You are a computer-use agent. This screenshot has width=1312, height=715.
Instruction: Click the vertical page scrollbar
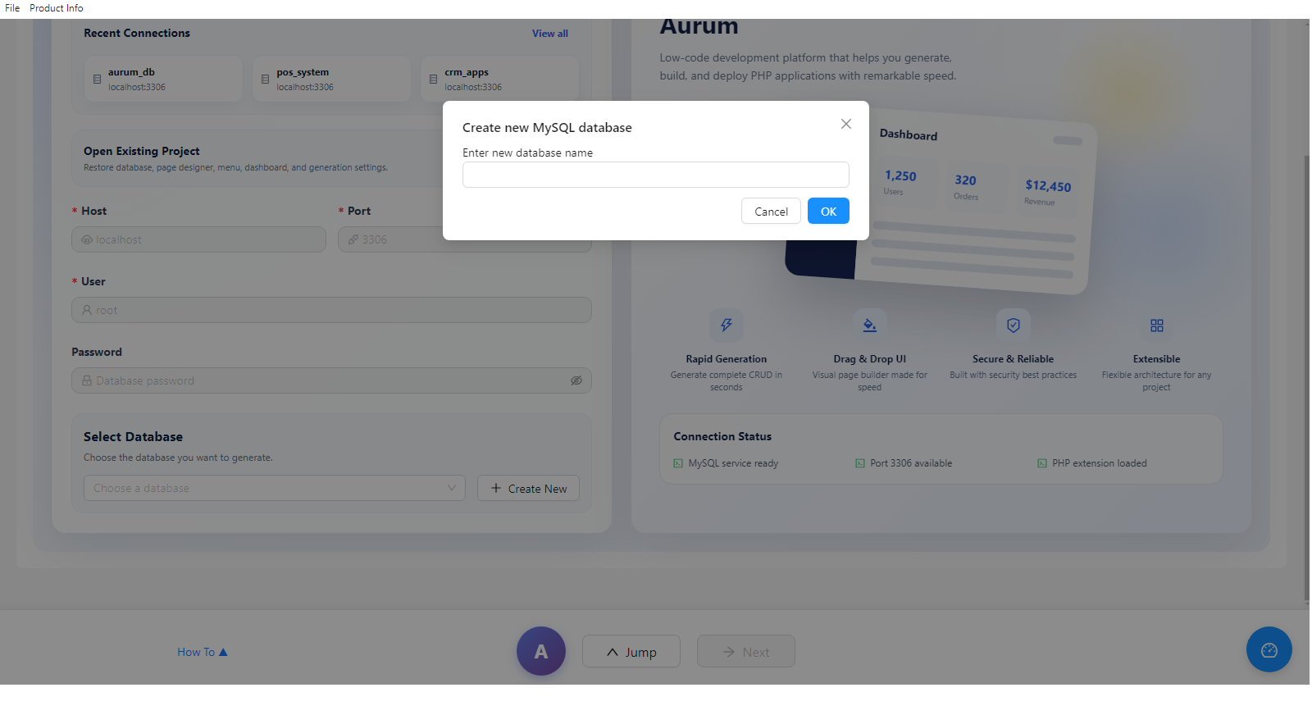(x=1306, y=377)
